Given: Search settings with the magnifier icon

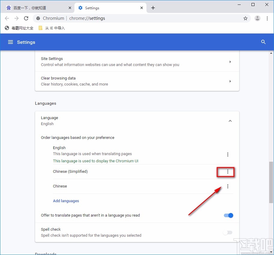Looking at the screenshot, I should coord(263,42).
